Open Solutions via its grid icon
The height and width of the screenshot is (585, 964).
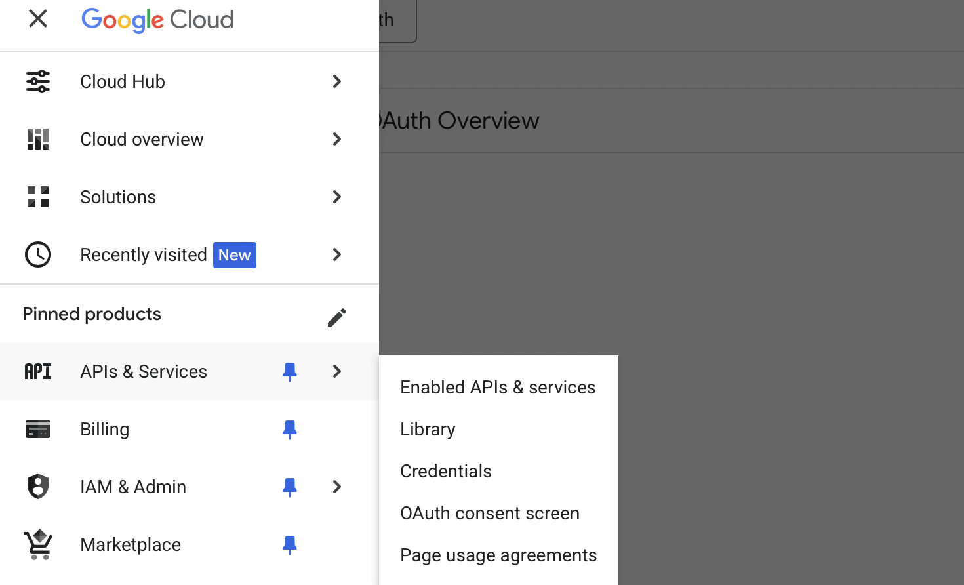(37, 197)
